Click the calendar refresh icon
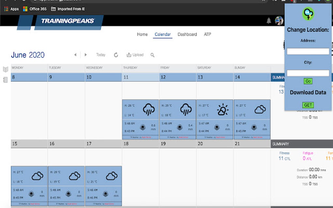 tap(116, 55)
